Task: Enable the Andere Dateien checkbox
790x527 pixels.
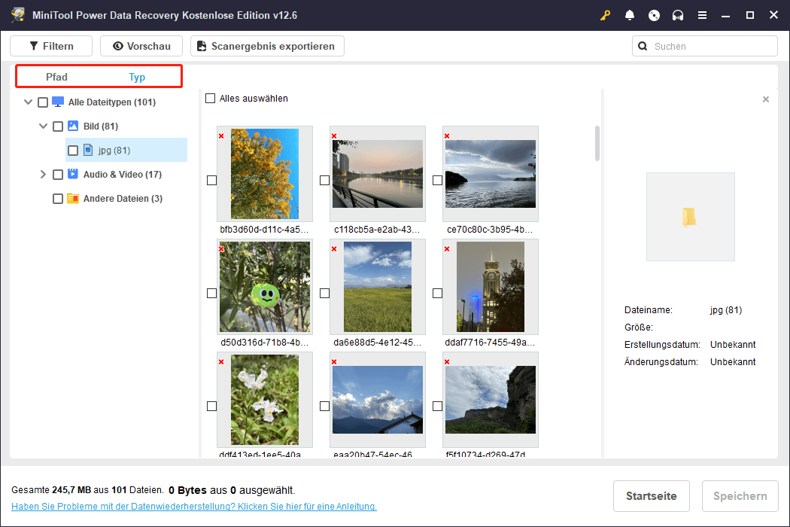Action: pos(58,199)
